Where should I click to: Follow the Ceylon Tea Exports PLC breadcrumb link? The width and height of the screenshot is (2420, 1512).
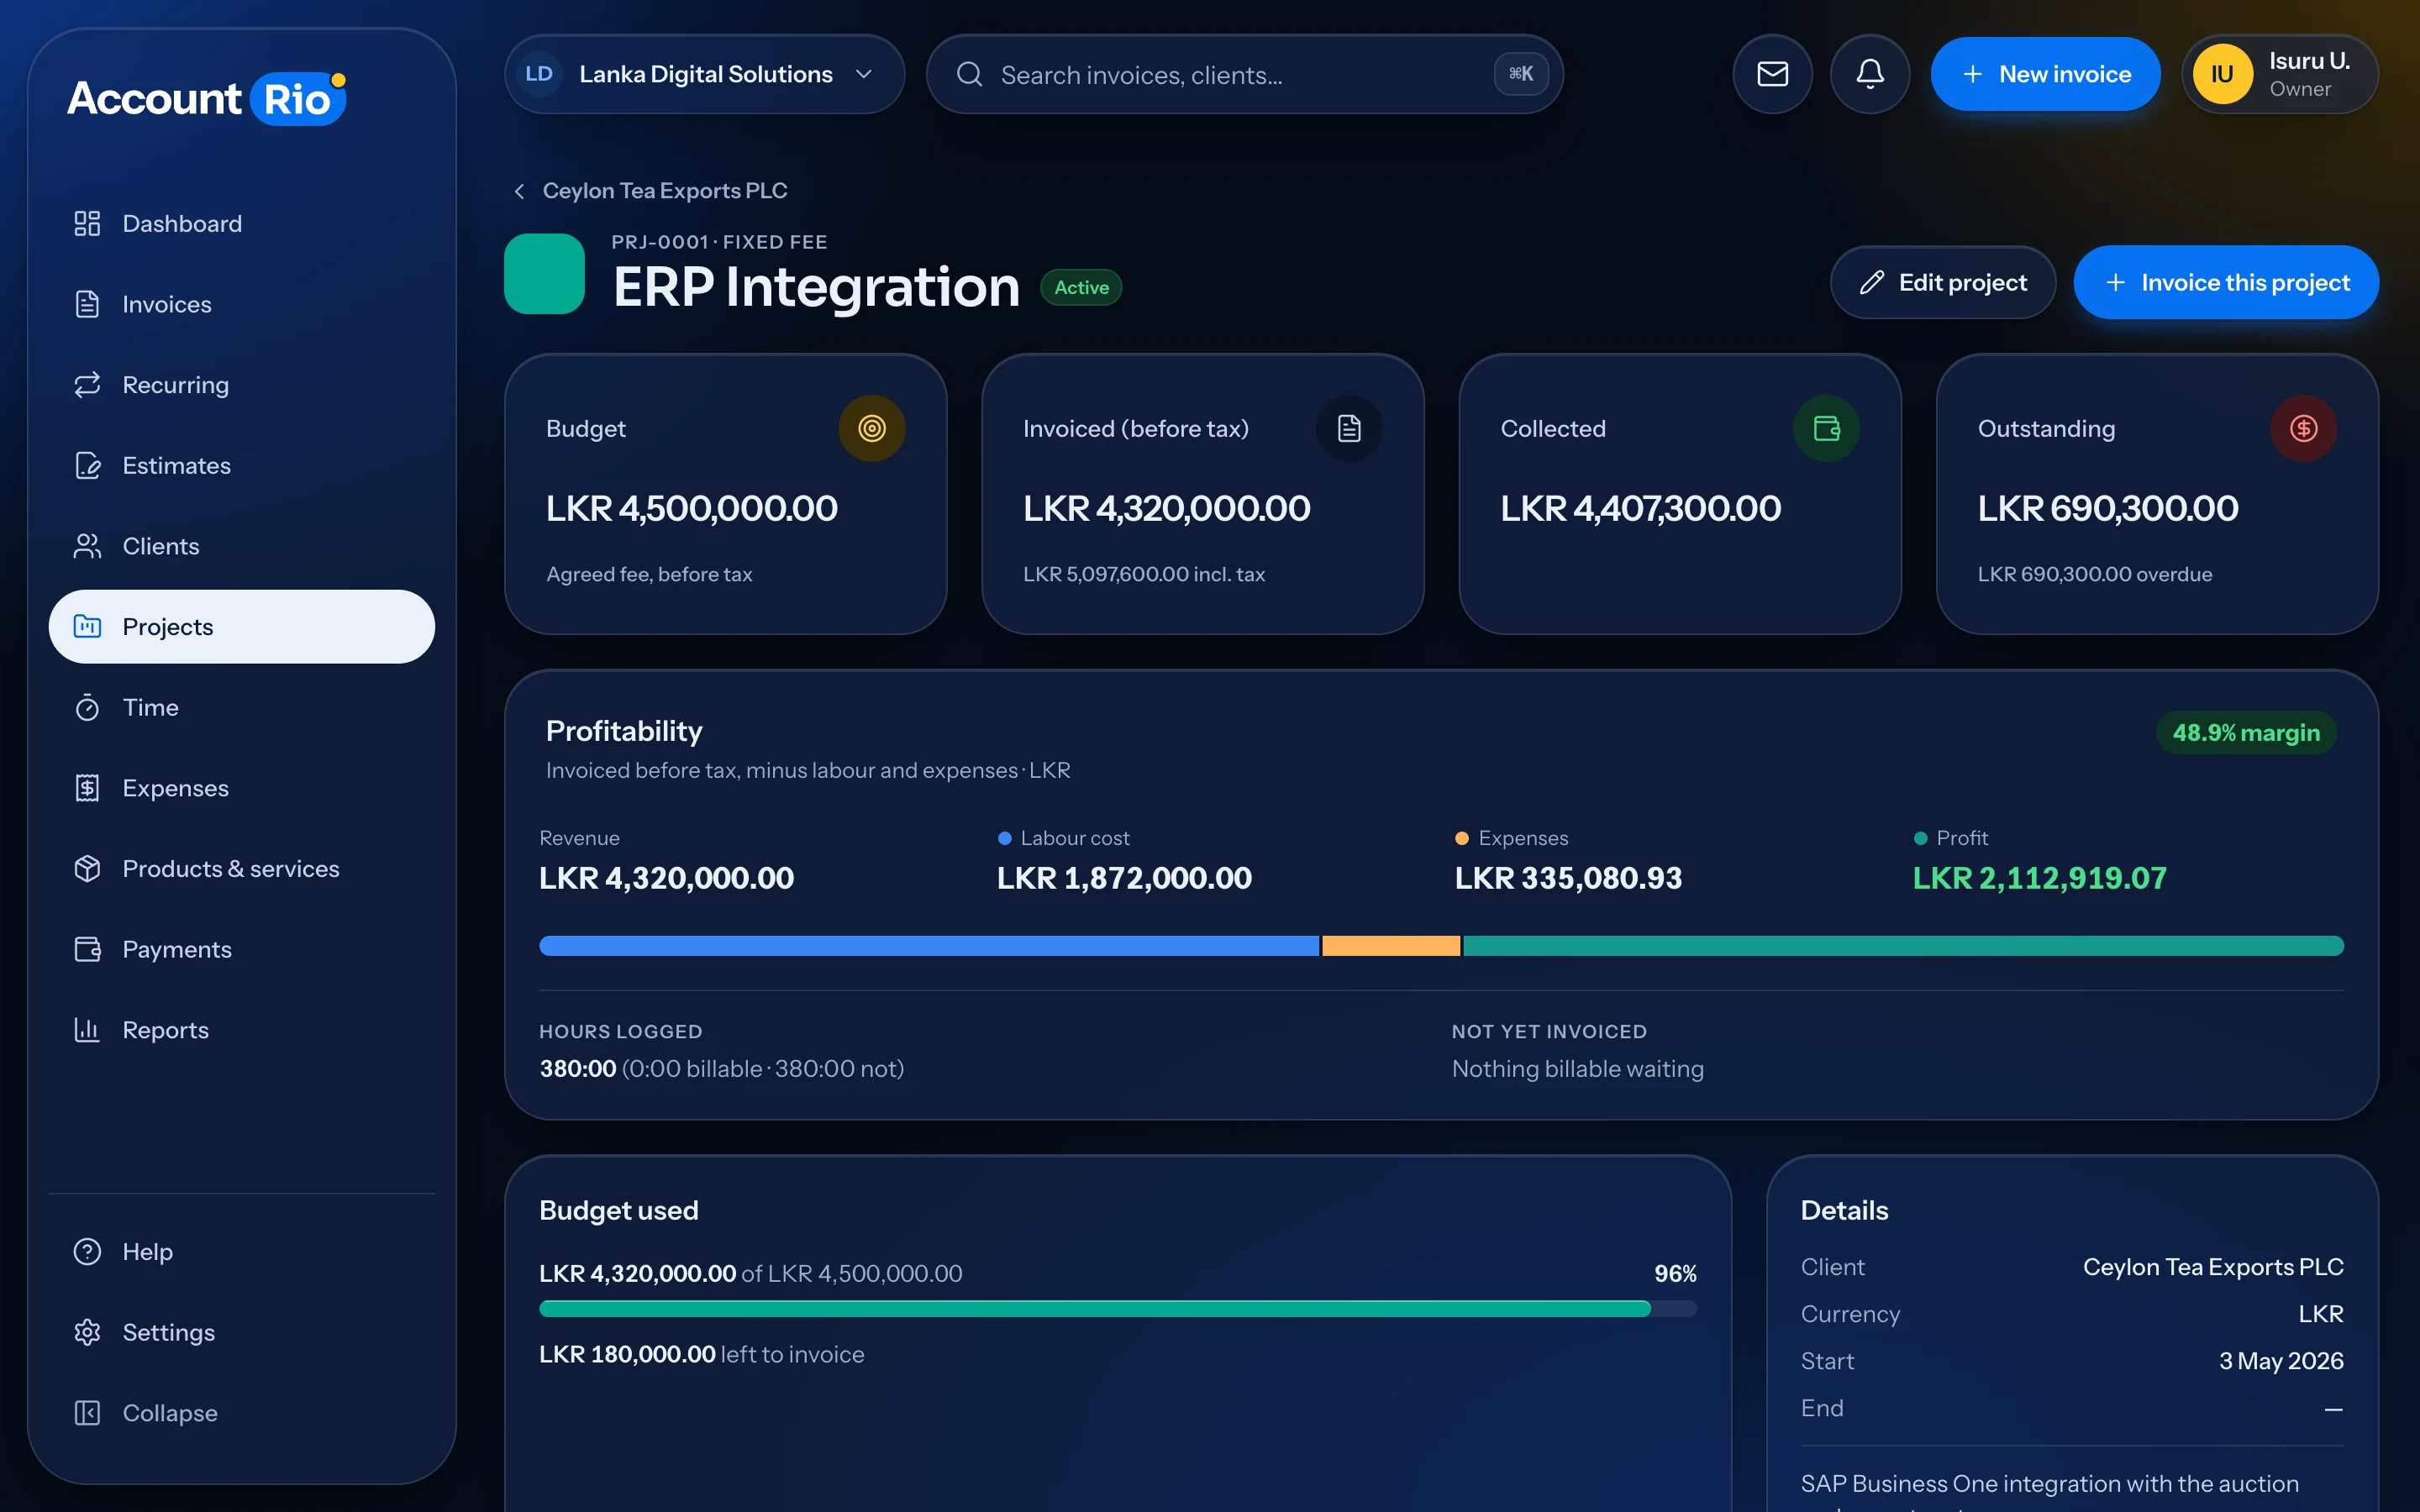[665, 191]
